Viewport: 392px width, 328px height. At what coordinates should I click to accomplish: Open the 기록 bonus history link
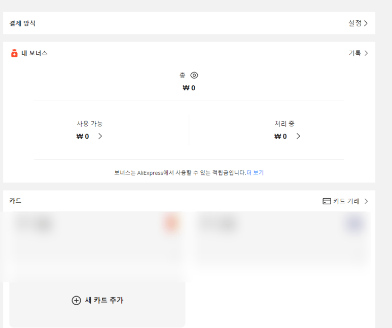[355, 53]
